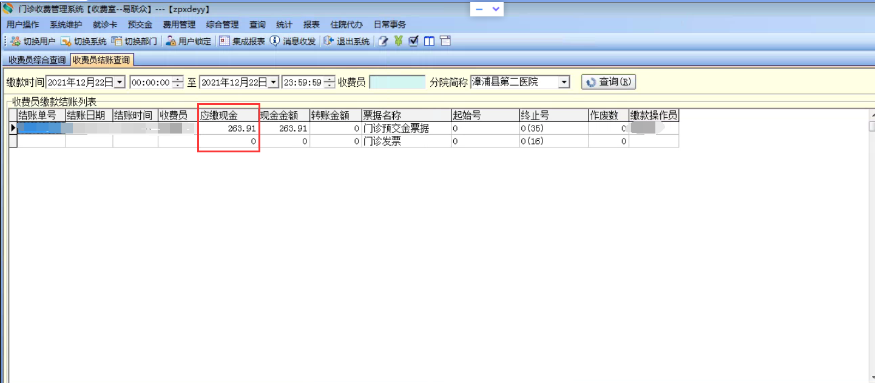The image size is (875, 383).
Task: Click the notepad edit icon in toolbar
Action: tap(383, 41)
